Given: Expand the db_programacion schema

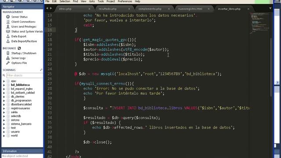Looking at the screenshot, I should 4,101.
